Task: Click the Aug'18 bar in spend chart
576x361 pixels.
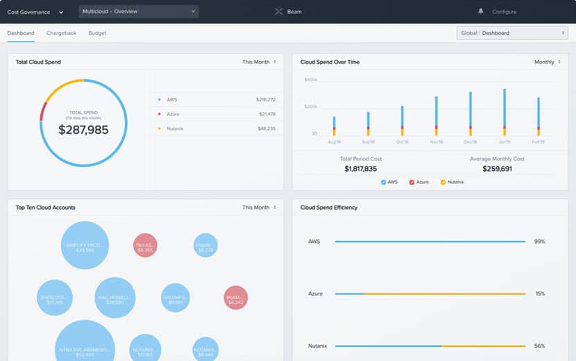Action: (x=334, y=126)
